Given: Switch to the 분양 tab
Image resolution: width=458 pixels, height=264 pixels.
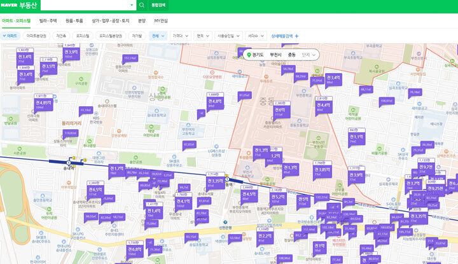Looking at the screenshot, I should click(142, 21).
